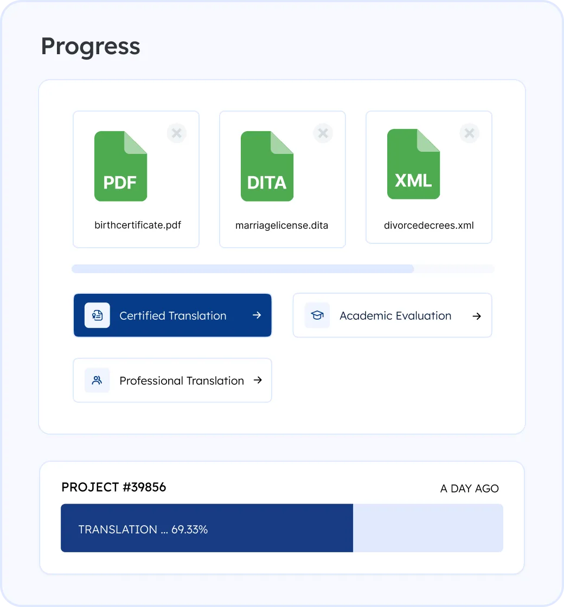The height and width of the screenshot is (607, 564).
Task: Click the upload progress bar under files
Action: pos(282,269)
